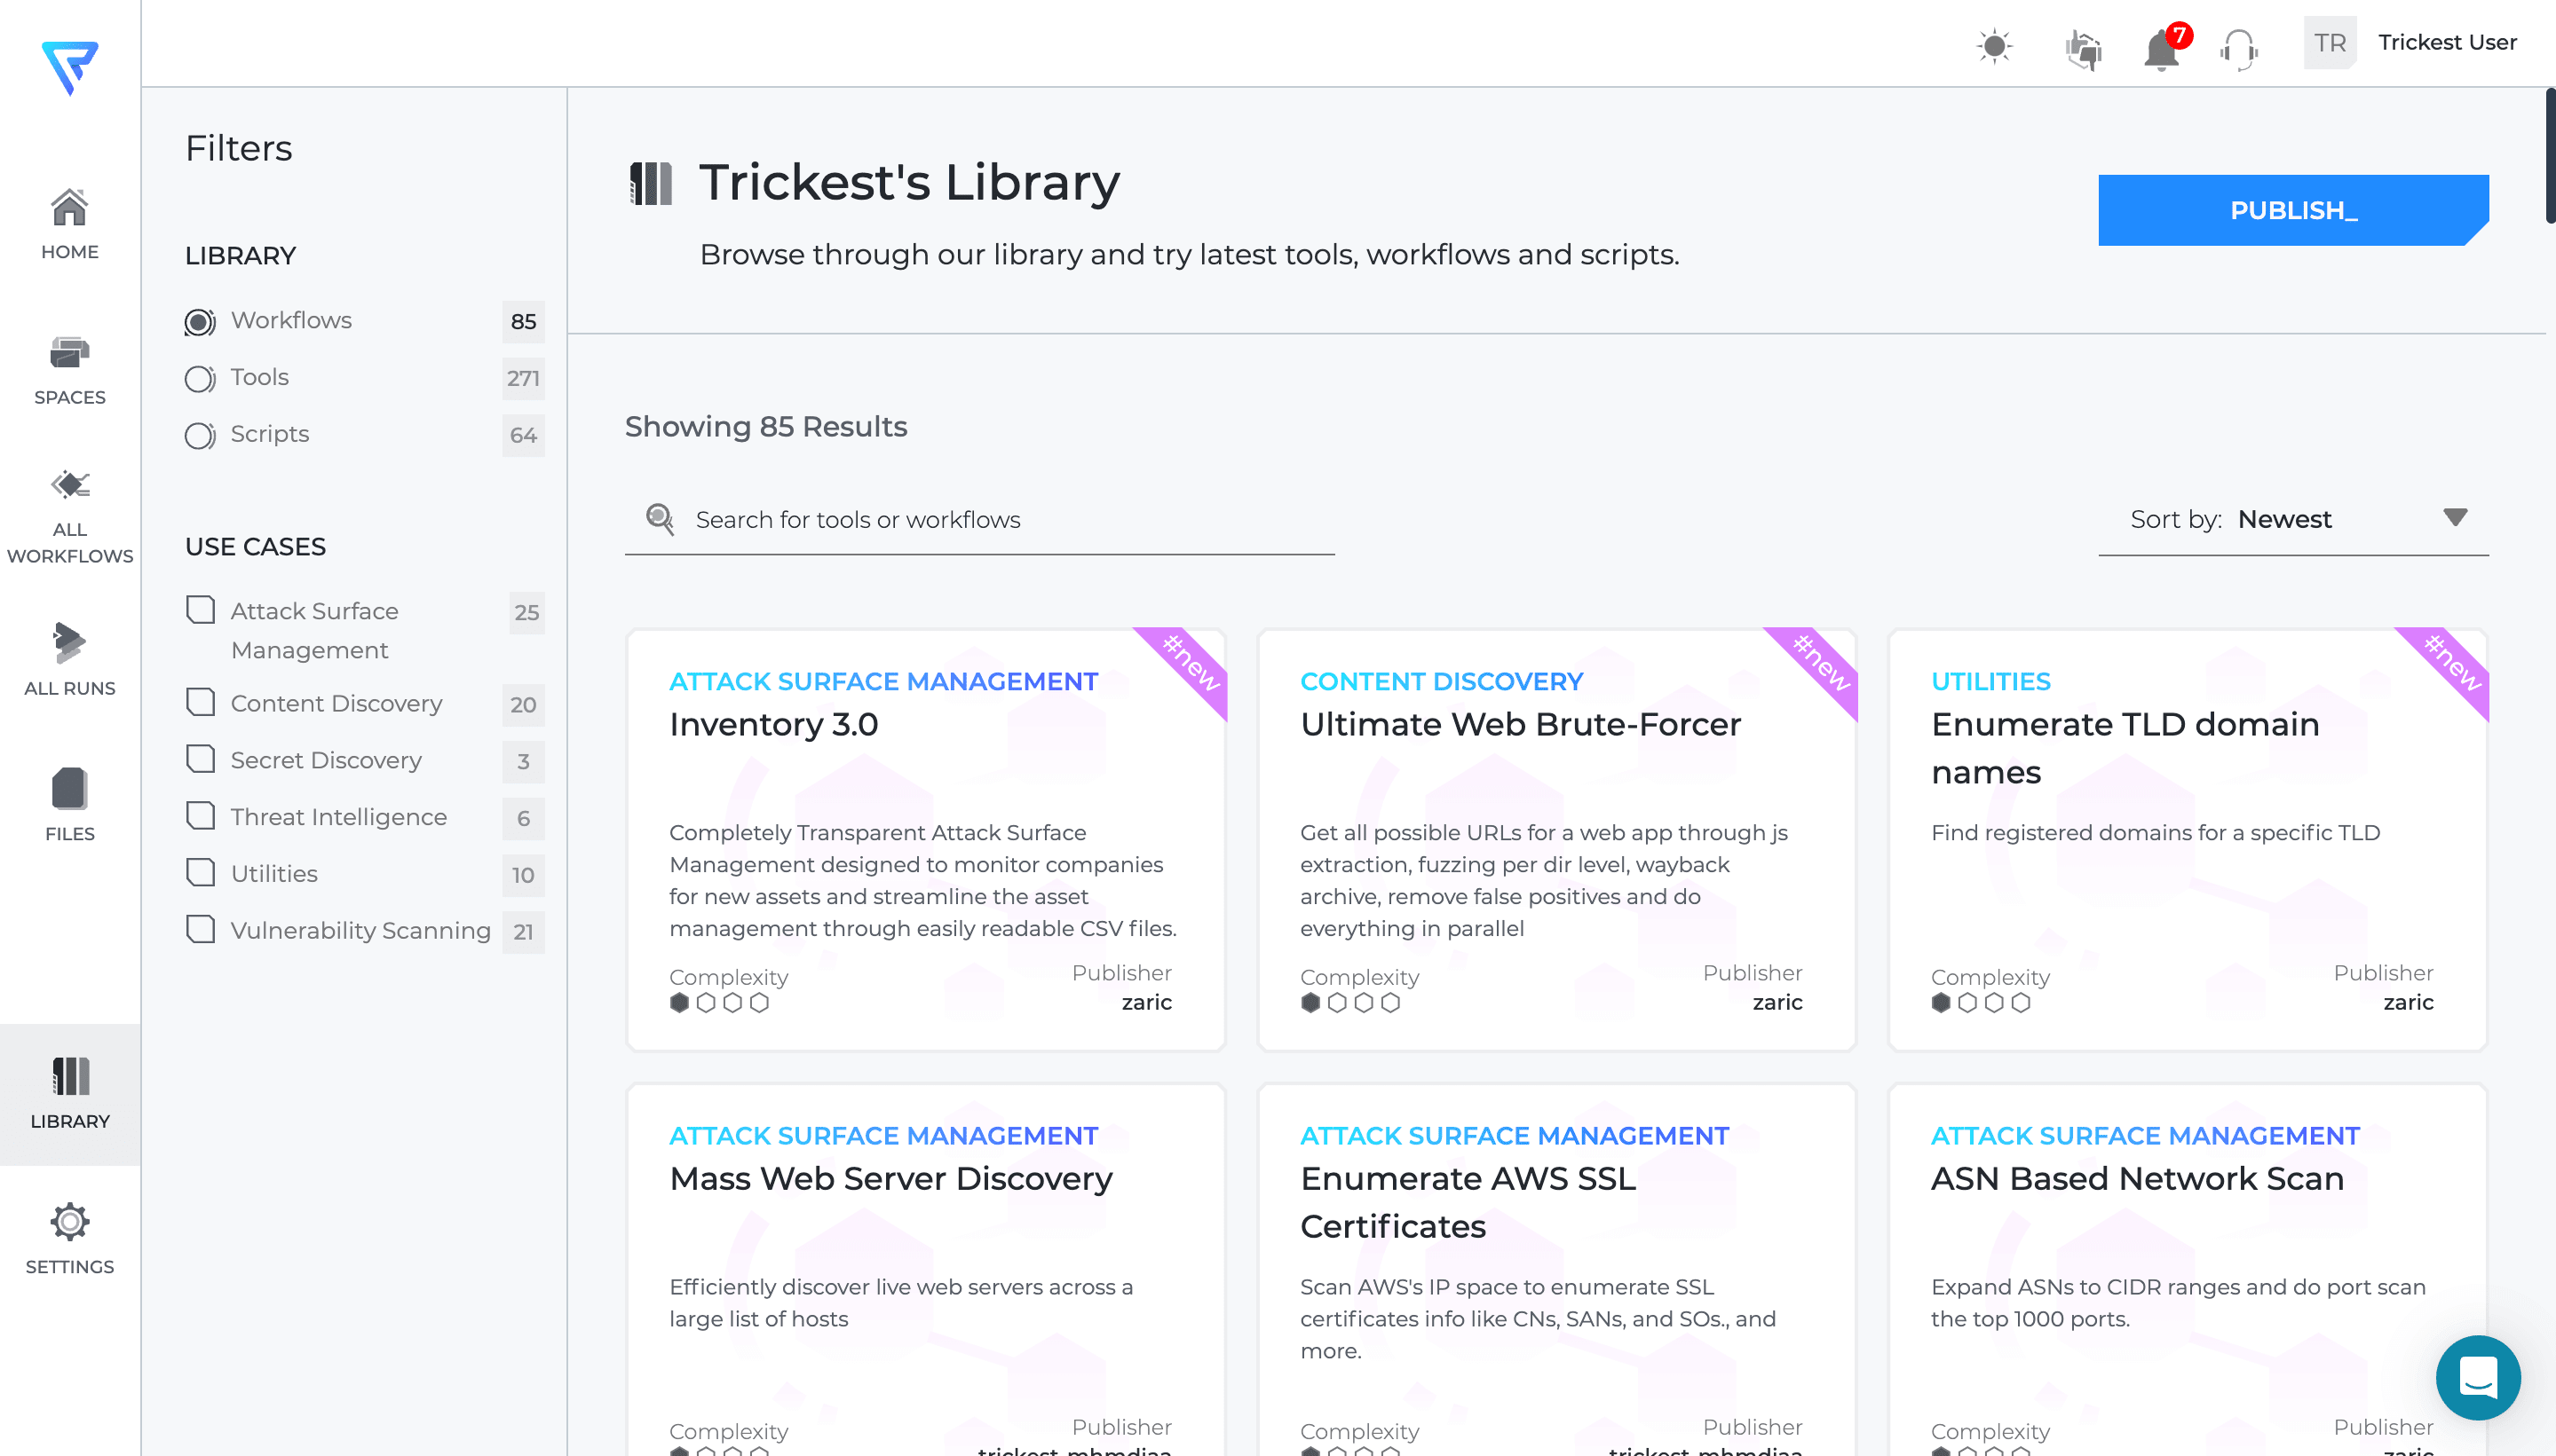
Task: Open Trickest User account menu
Action: 2447,43
